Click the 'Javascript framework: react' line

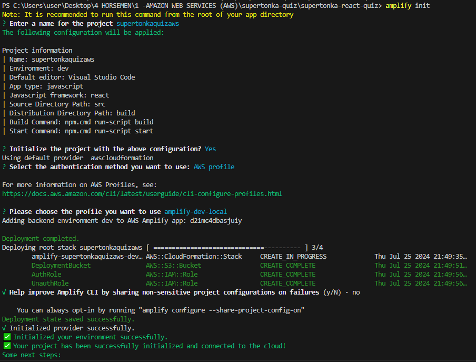click(x=59, y=95)
